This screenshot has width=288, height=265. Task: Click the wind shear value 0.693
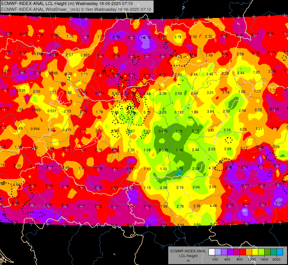(36, 110)
